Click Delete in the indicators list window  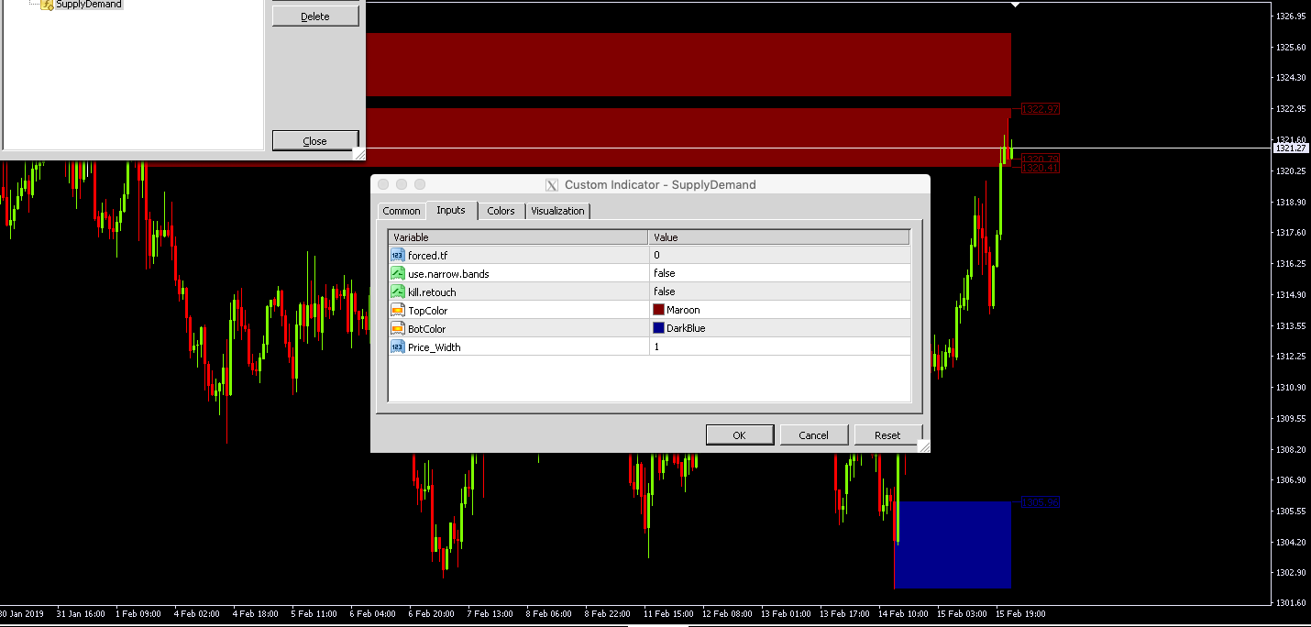click(315, 16)
